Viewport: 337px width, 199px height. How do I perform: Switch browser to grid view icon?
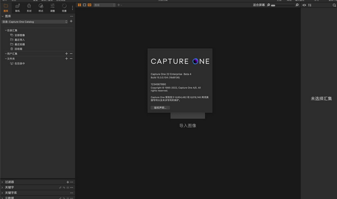coord(79,5)
